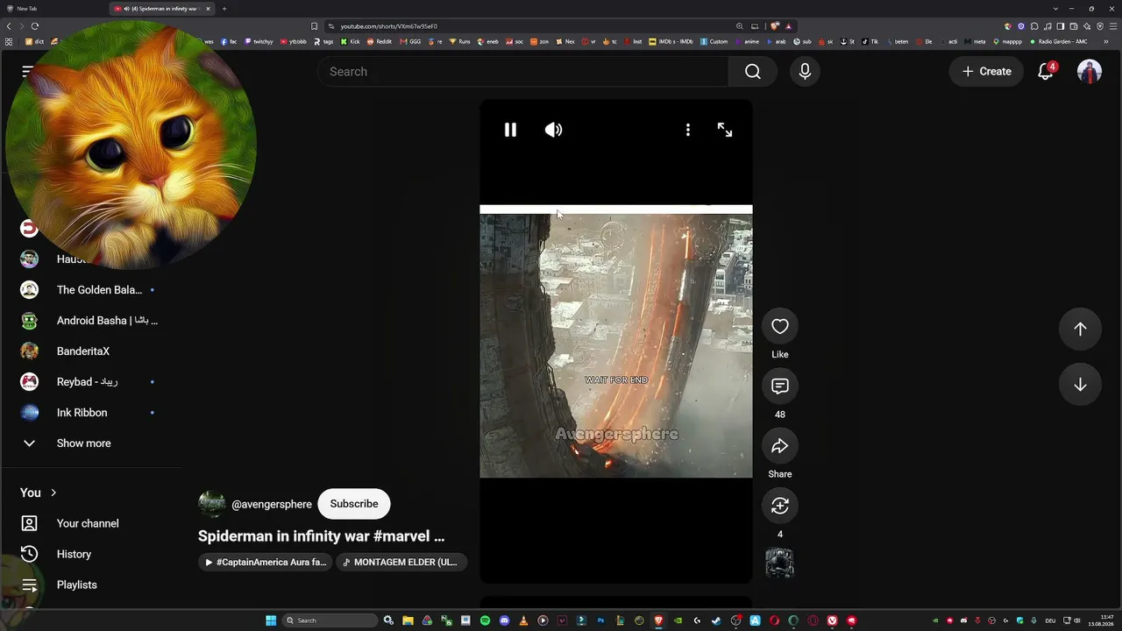Open a new browser tab
Viewport: 1122px width, 631px height.
tap(224, 9)
